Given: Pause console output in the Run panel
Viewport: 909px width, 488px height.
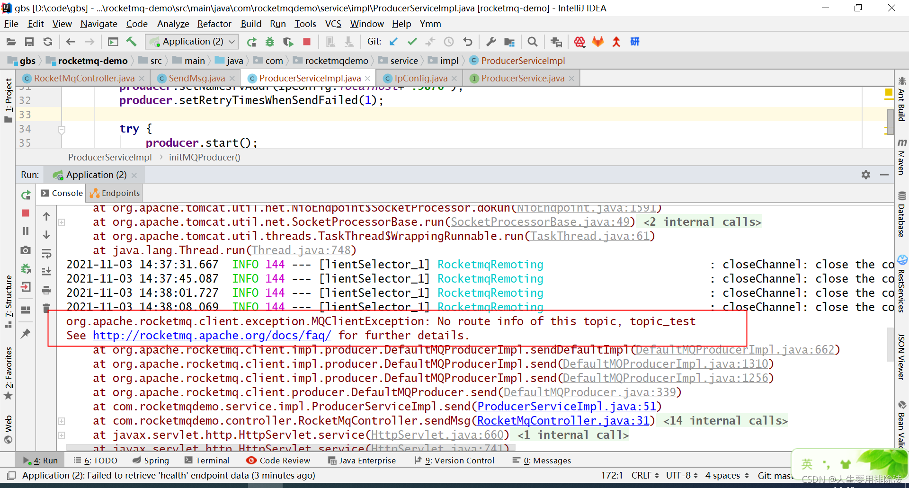Looking at the screenshot, I should coord(26,231).
